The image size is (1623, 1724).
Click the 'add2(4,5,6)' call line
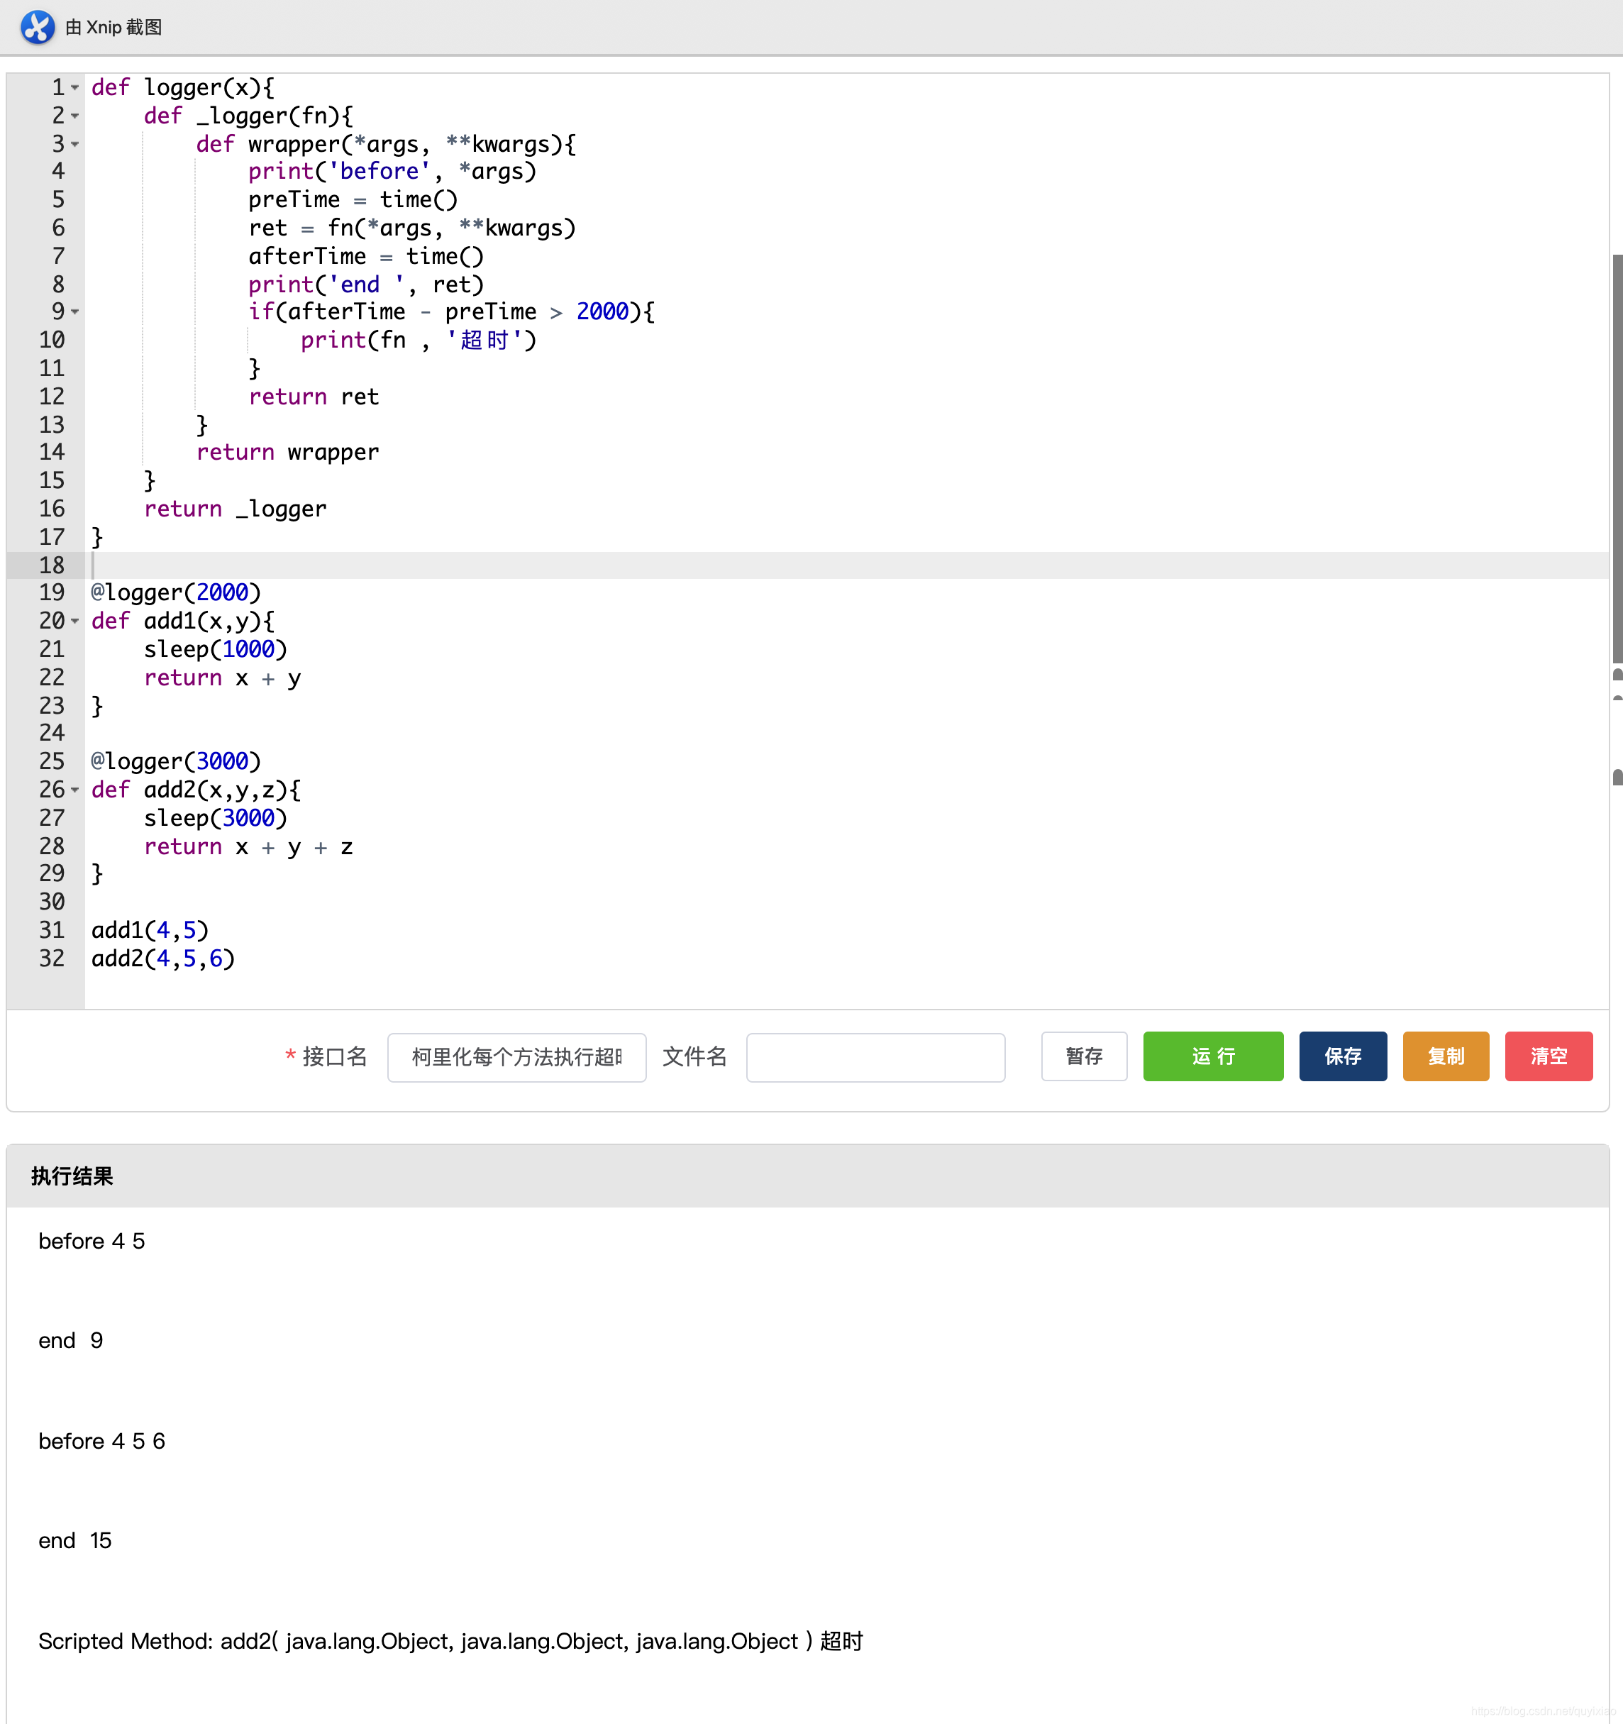point(163,959)
